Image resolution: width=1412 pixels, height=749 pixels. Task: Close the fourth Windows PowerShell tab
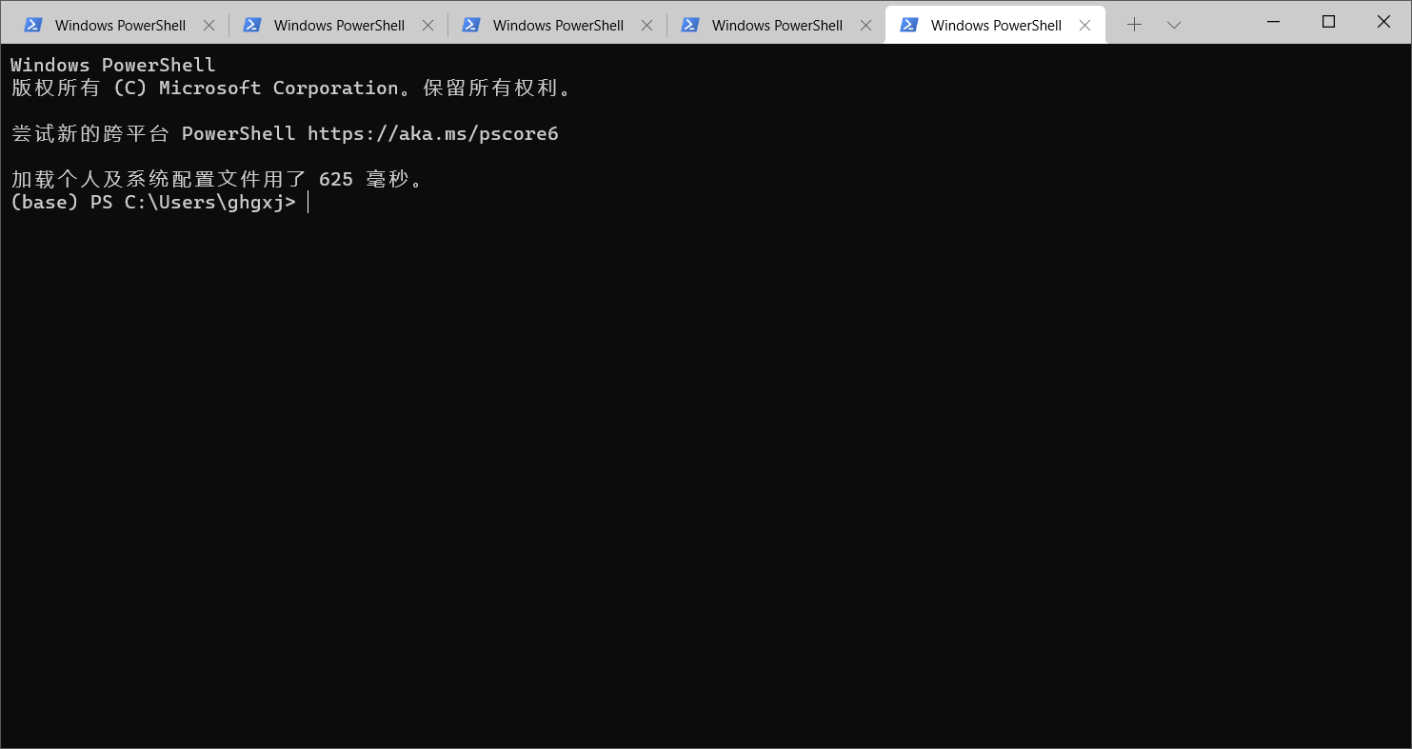[x=865, y=26]
